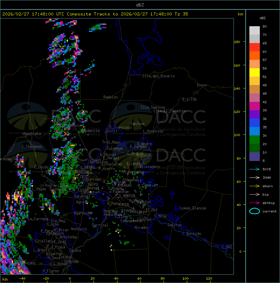The width and height of the screenshot is (280, 283).
Task: Select the royal blue swatch in dBZ legend
Action: click(x=254, y=123)
